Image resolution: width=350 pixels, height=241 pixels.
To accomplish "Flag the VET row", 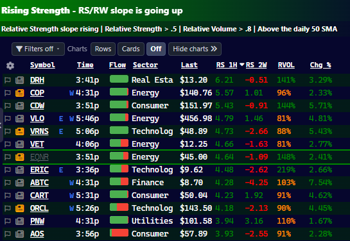I will coord(8,144).
